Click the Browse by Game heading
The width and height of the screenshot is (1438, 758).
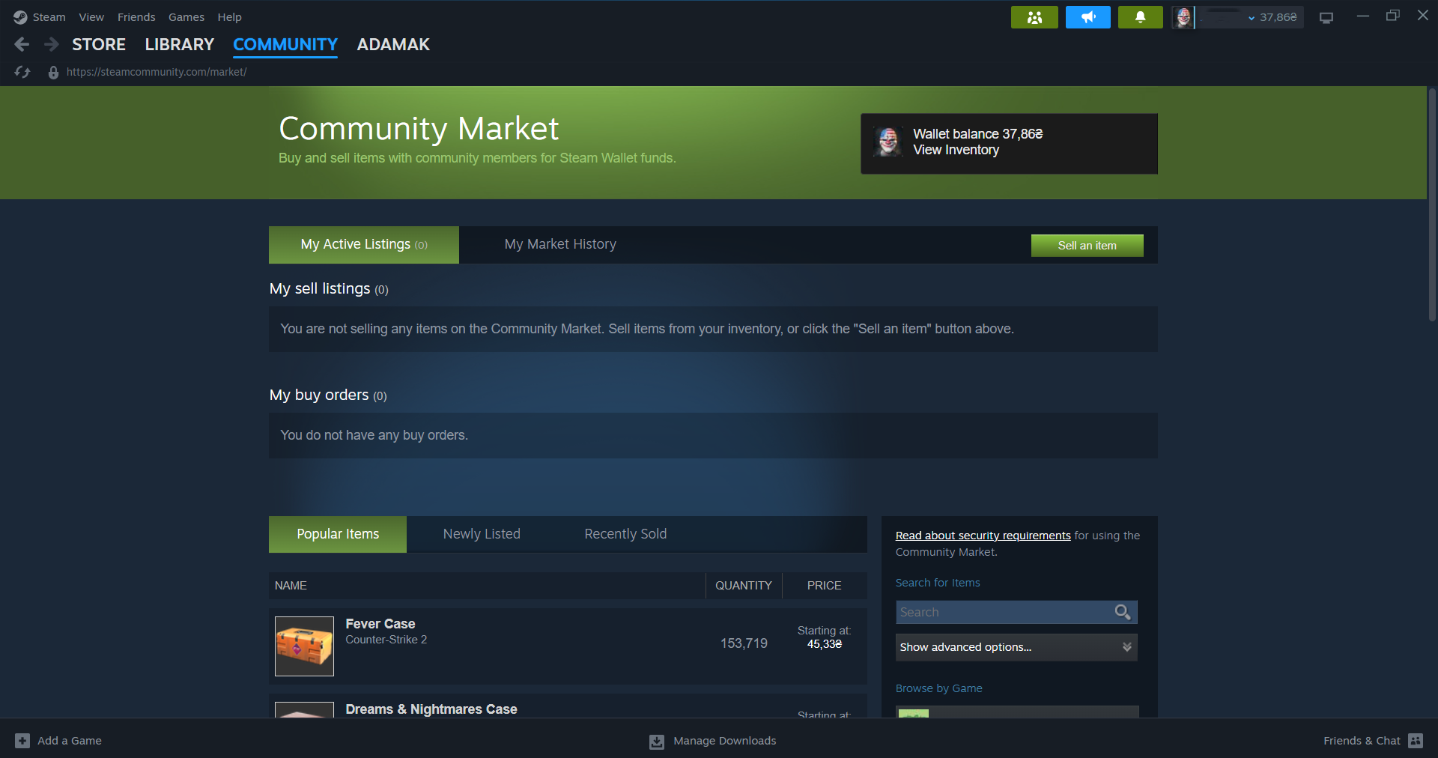tap(938, 688)
